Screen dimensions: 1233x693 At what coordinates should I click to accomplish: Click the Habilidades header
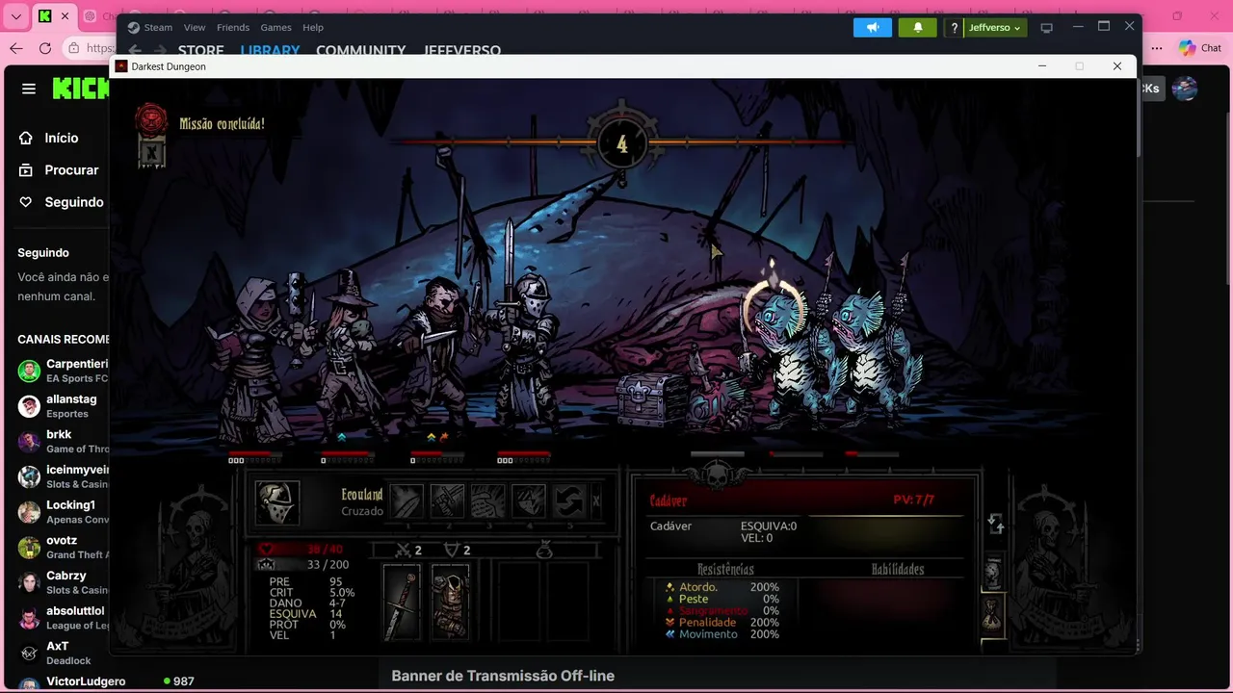tap(898, 570)
